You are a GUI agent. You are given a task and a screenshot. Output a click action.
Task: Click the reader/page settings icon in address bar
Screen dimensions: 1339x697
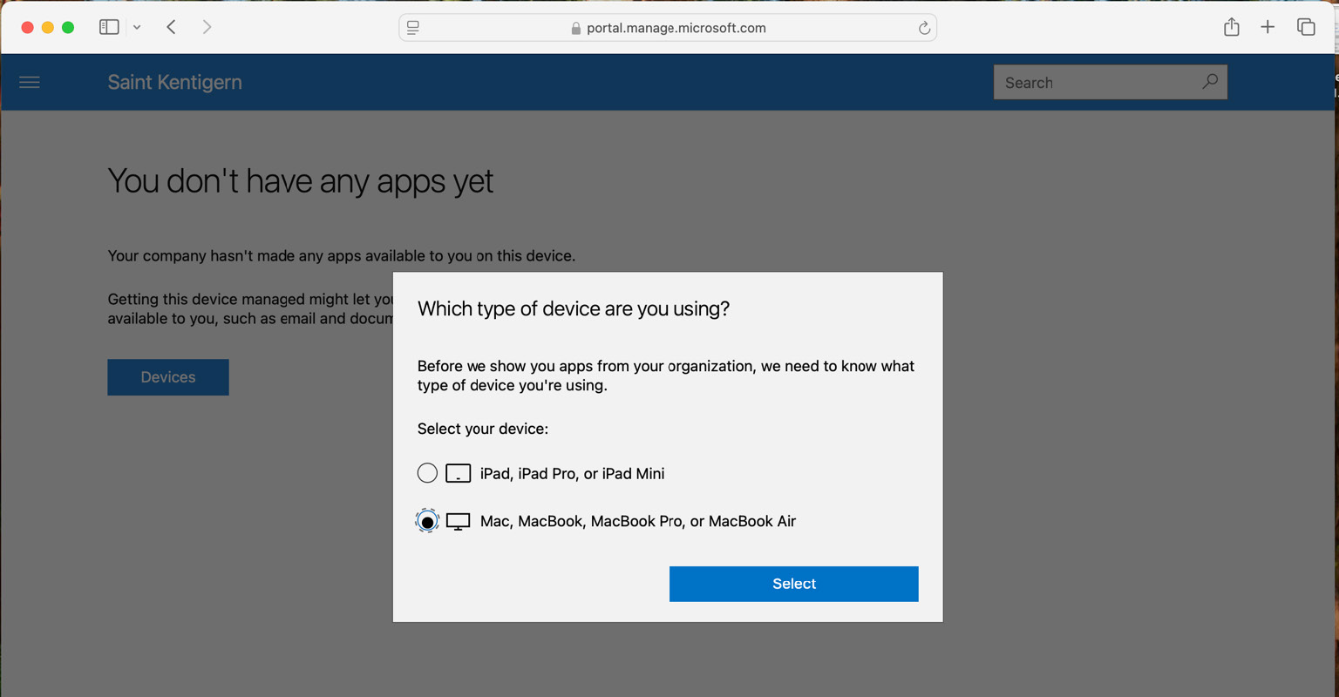pyautogui.click(x=413, y=28)
